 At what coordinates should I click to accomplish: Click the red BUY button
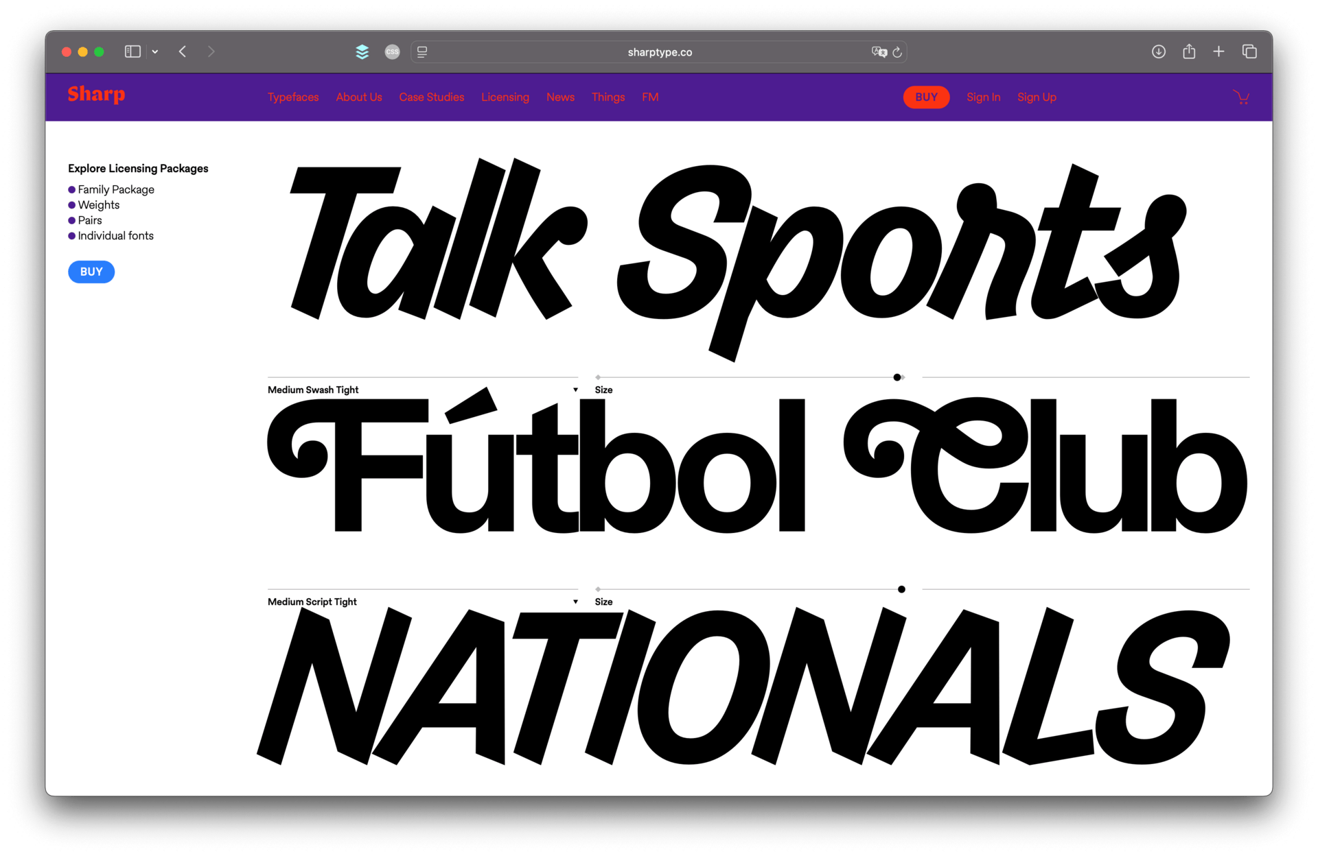[925, 97]
